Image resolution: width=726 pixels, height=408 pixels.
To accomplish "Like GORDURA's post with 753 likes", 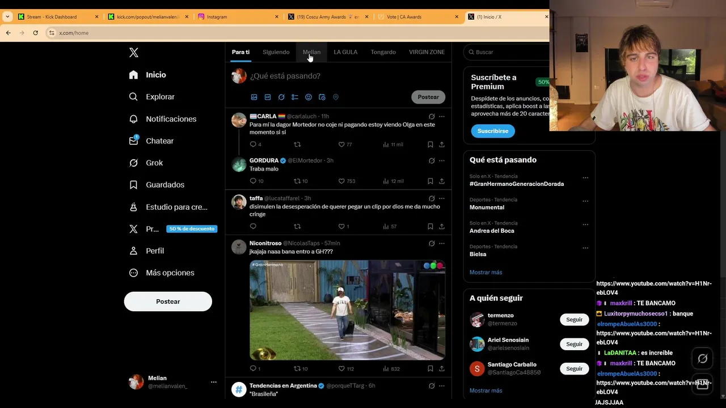I will (341, 181).
